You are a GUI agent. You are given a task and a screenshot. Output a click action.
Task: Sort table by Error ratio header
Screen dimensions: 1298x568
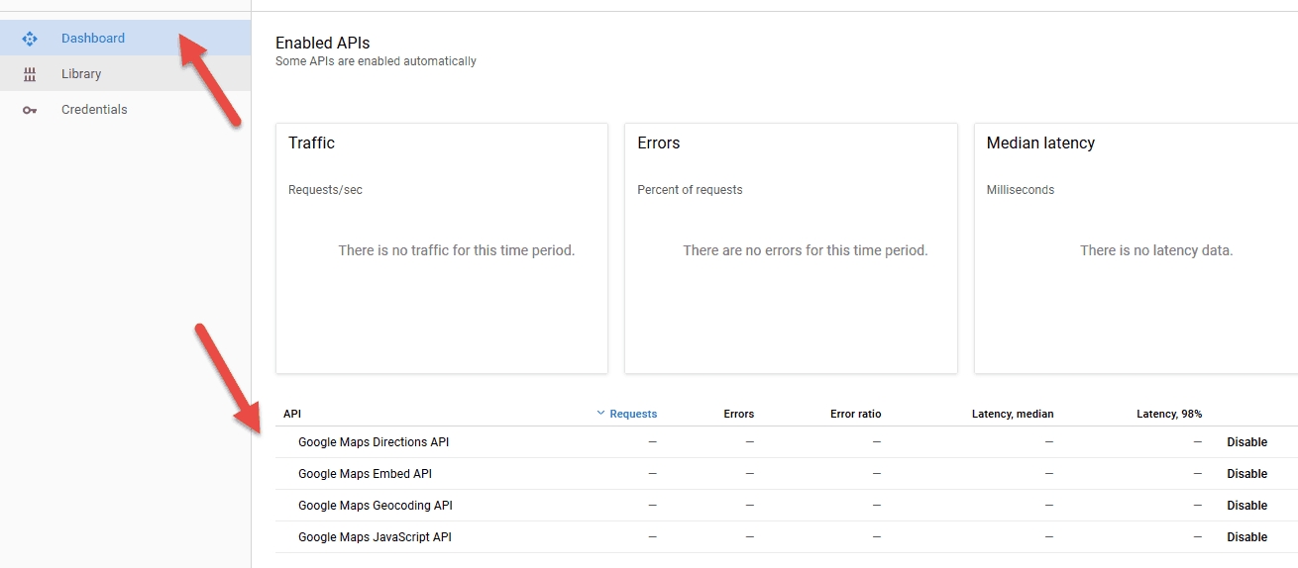click(855, 414)
